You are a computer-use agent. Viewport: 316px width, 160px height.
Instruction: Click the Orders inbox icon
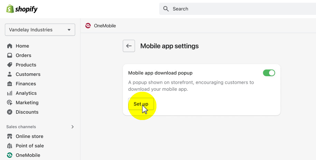(x=10, y=56)
